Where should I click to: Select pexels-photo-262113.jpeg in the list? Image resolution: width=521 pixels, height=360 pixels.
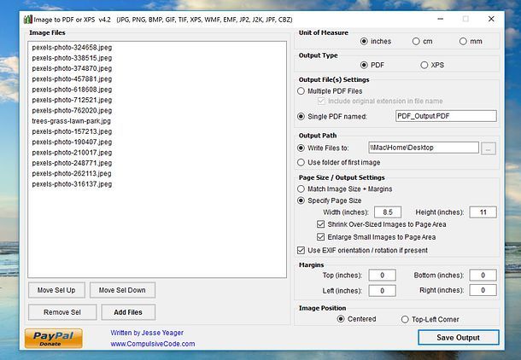click(x=72, y=173)
